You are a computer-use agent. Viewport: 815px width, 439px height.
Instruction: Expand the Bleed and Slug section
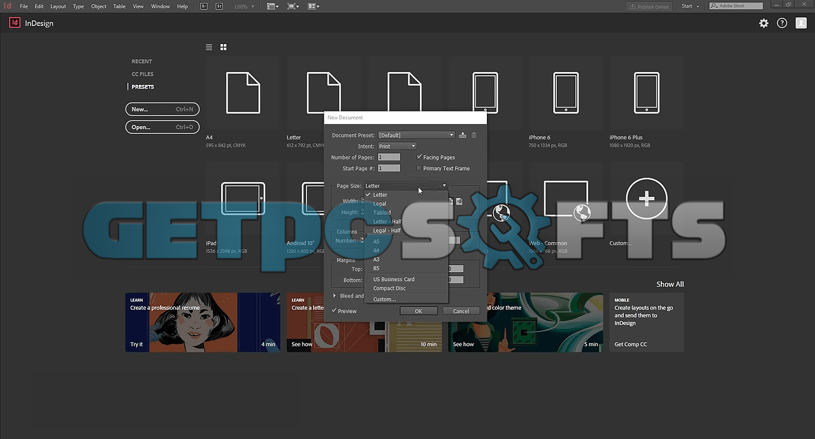(335, 296)
